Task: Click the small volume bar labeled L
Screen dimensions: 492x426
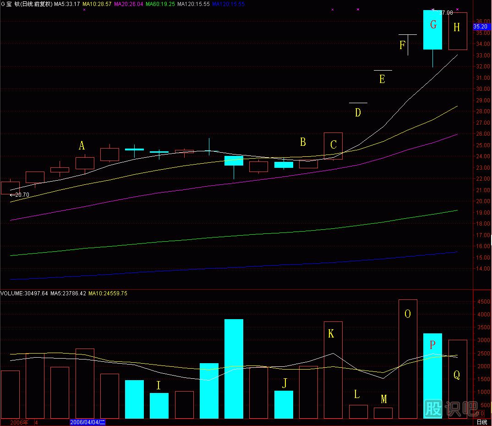Action: [358, 411]
